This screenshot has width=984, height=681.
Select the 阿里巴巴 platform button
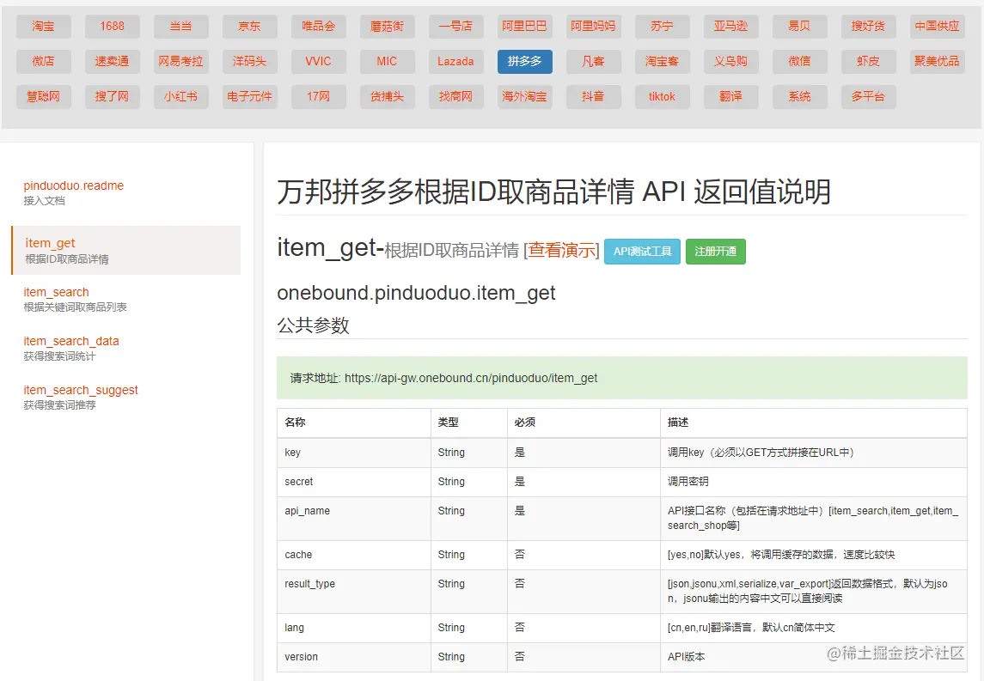point(524,27)
